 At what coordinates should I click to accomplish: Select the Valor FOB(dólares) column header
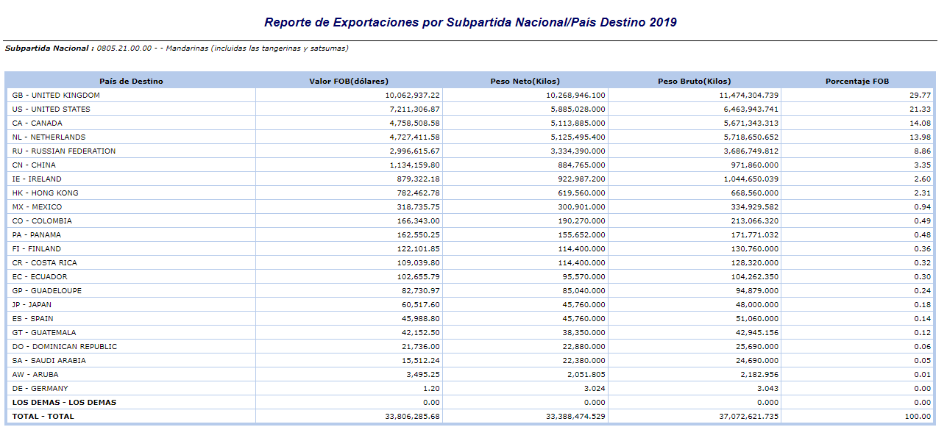349,81
